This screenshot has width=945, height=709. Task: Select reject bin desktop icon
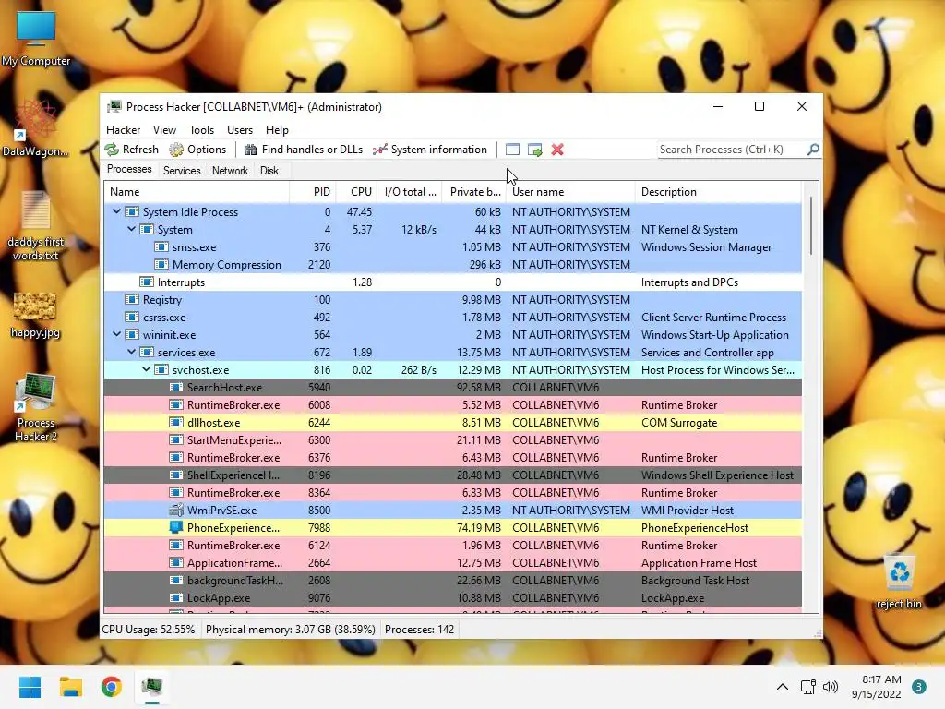click(899, 581)
